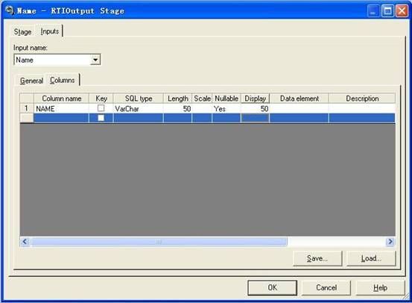This screenshot has height=303, width=412.
Task: Click the horizontal scrollbar left arrow
Action: tap(25, 241)
